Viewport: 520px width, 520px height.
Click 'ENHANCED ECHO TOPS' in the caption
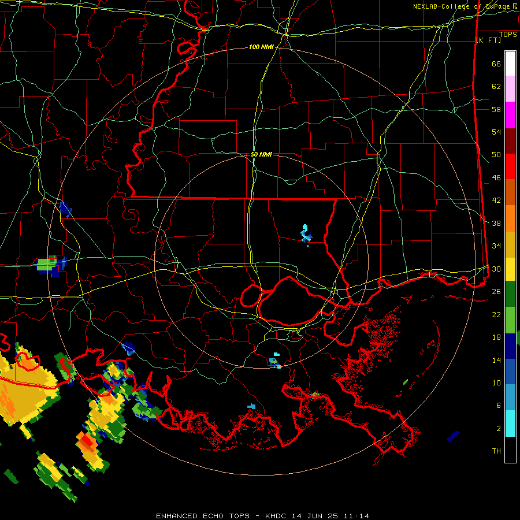[x=202, y=516]
